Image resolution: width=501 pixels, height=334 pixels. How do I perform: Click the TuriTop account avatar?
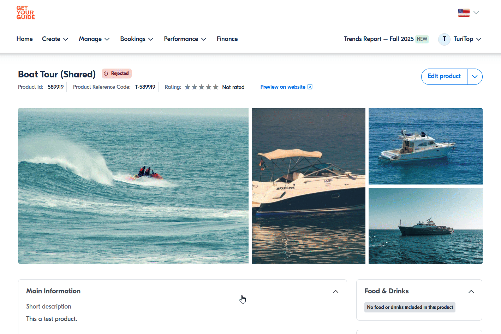click(444, 39)
